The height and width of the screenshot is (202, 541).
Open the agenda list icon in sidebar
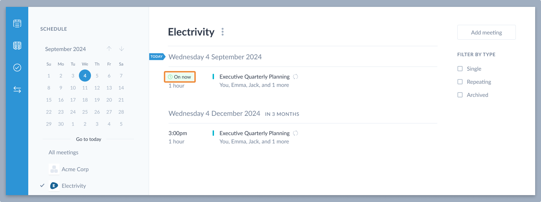coord(17,23)
